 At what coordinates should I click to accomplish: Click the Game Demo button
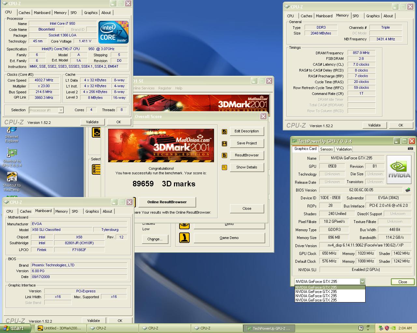pyautogui.click(x=229, y=238)
